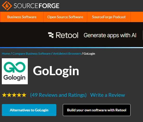Go to Home breadcrumb link

click(6, 54)
